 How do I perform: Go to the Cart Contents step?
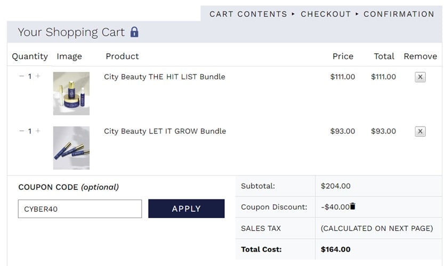tap(248, 14)
